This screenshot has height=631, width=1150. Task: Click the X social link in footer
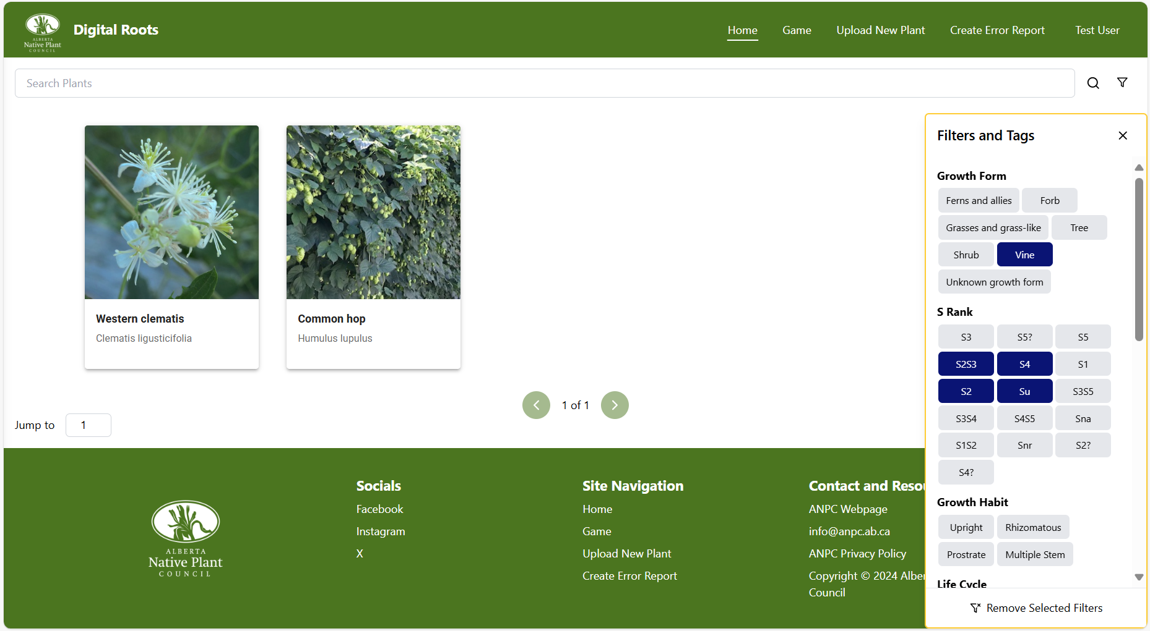pyautogui.click(x=360, y=554)
